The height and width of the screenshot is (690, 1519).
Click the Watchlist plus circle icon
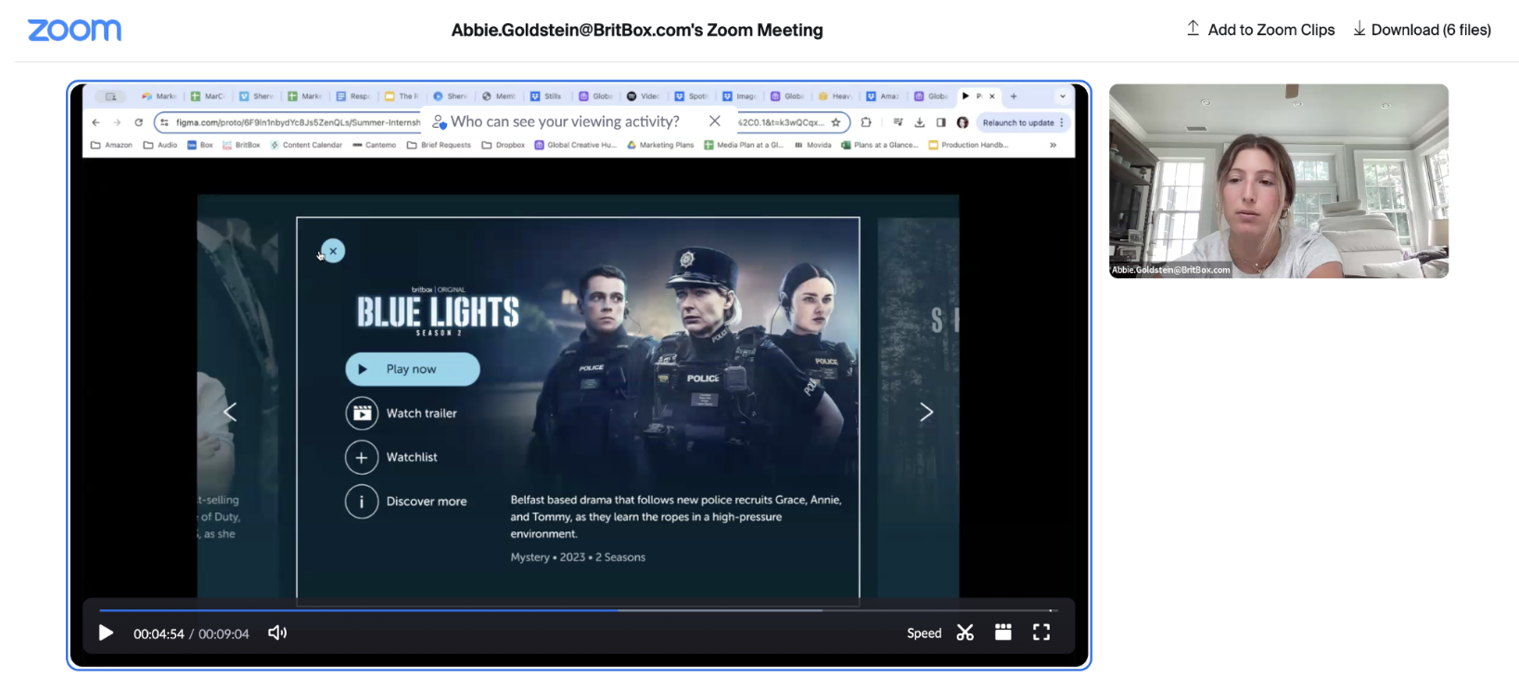click(362, 457)
